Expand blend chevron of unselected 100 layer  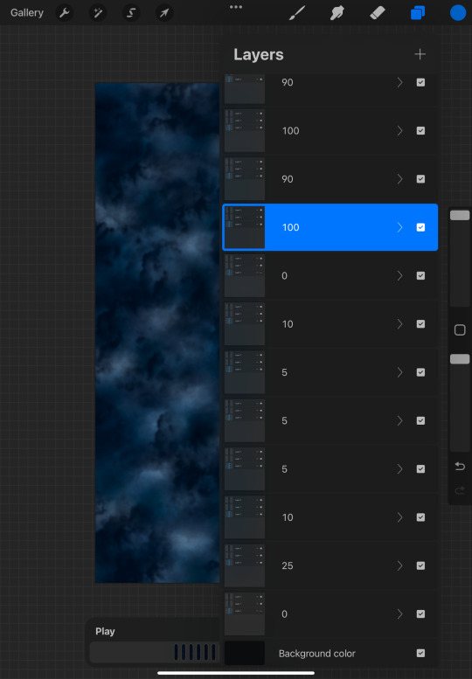click(399, 131)
